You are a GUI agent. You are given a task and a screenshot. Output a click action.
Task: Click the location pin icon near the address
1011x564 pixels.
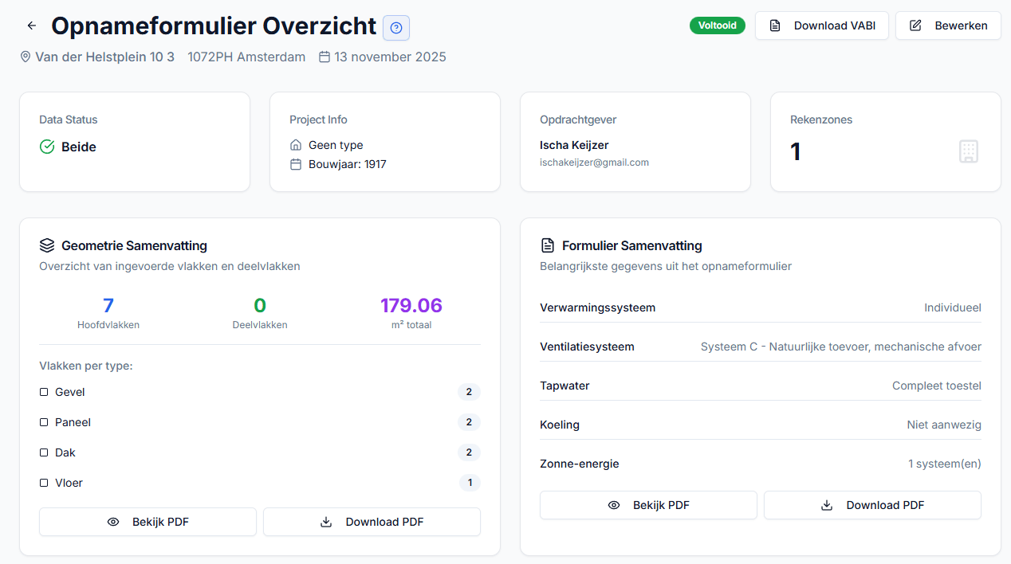click(x=25, y=57)
